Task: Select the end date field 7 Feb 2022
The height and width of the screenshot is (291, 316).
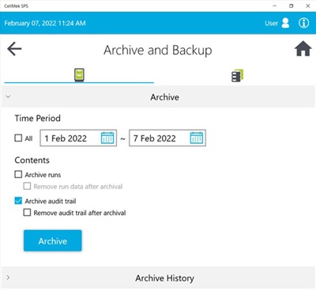Action: click(167, 138)
